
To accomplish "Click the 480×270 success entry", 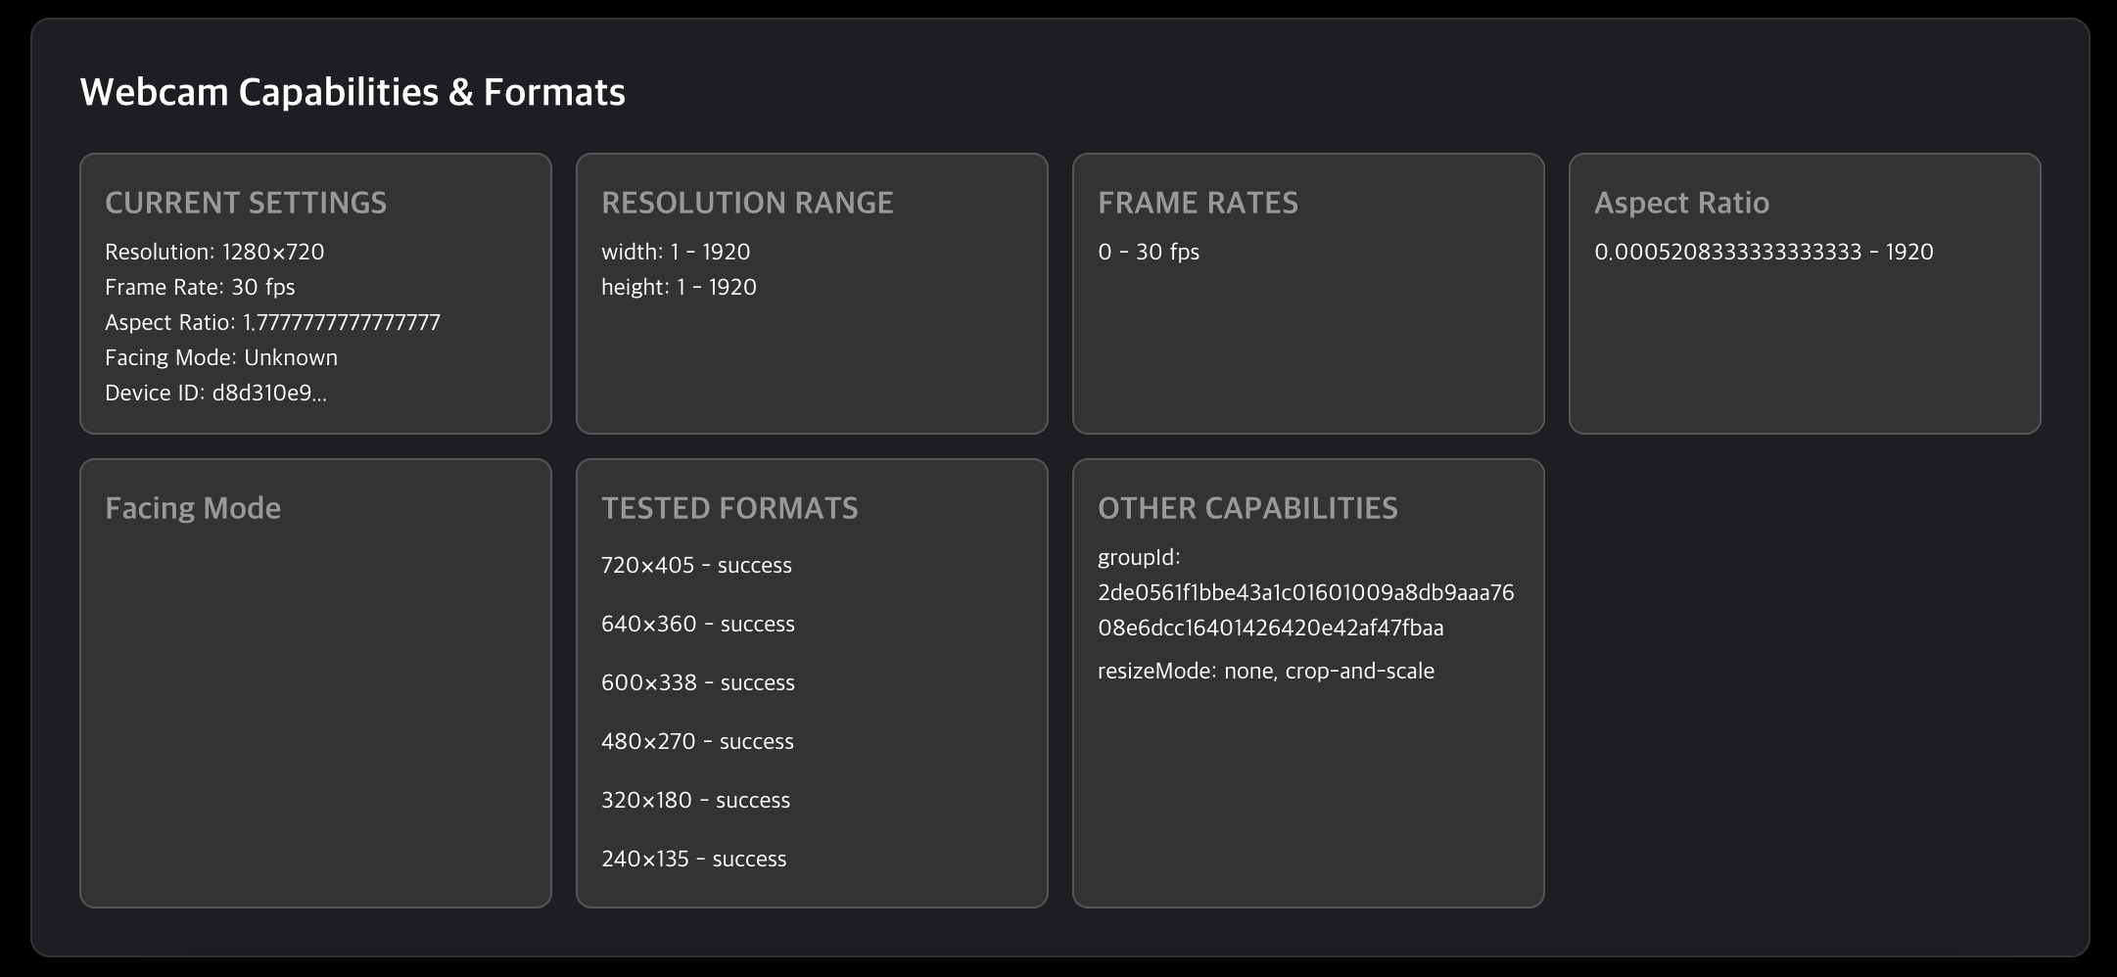I will tap(697, 741).
